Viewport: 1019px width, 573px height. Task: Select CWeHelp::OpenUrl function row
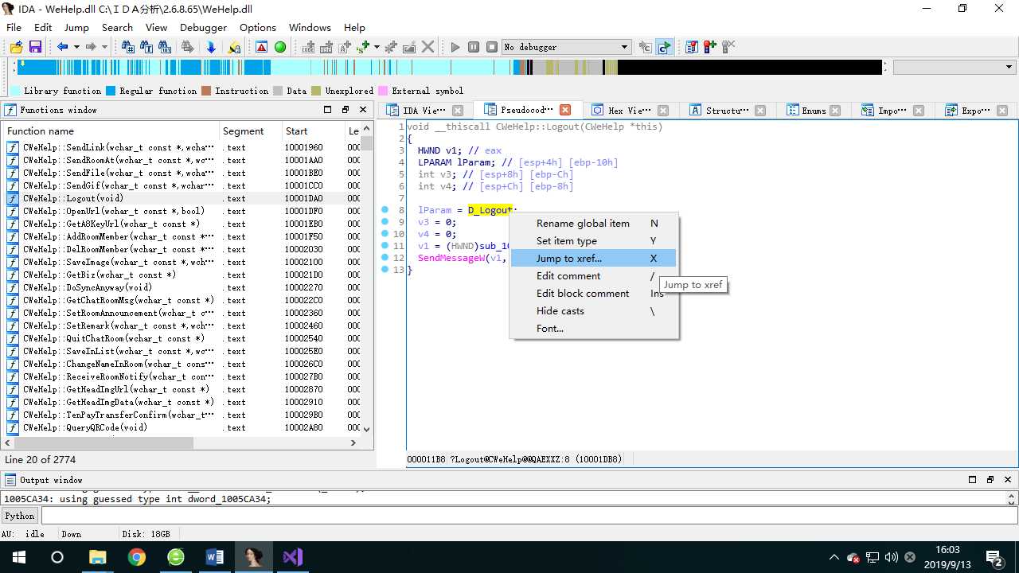coord(183,211)
